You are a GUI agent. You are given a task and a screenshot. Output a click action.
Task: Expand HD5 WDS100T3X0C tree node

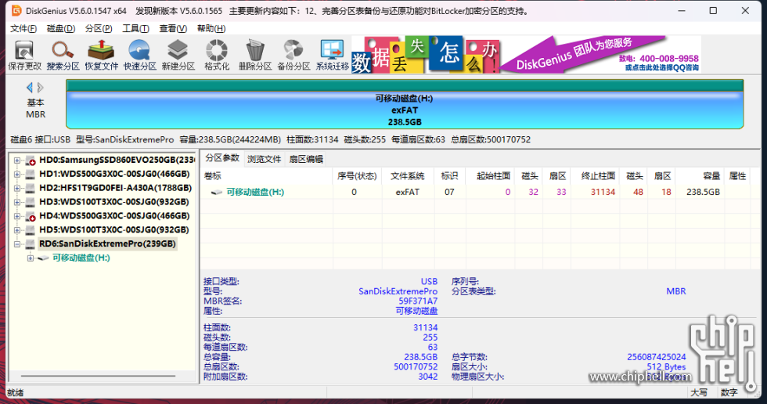pyautogui.click(x=17, y=230)
